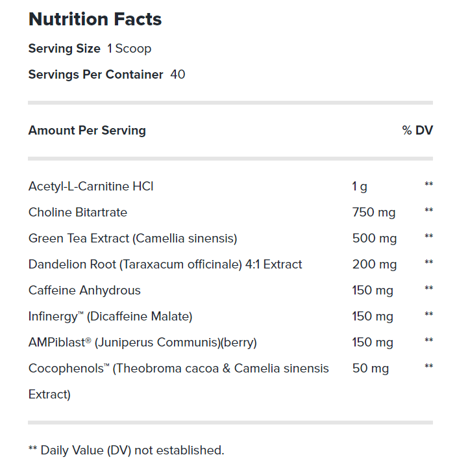Click the Daily Value not established footnote
The width and height of the screenshot is (468, 470).
[x=126, y=450]
